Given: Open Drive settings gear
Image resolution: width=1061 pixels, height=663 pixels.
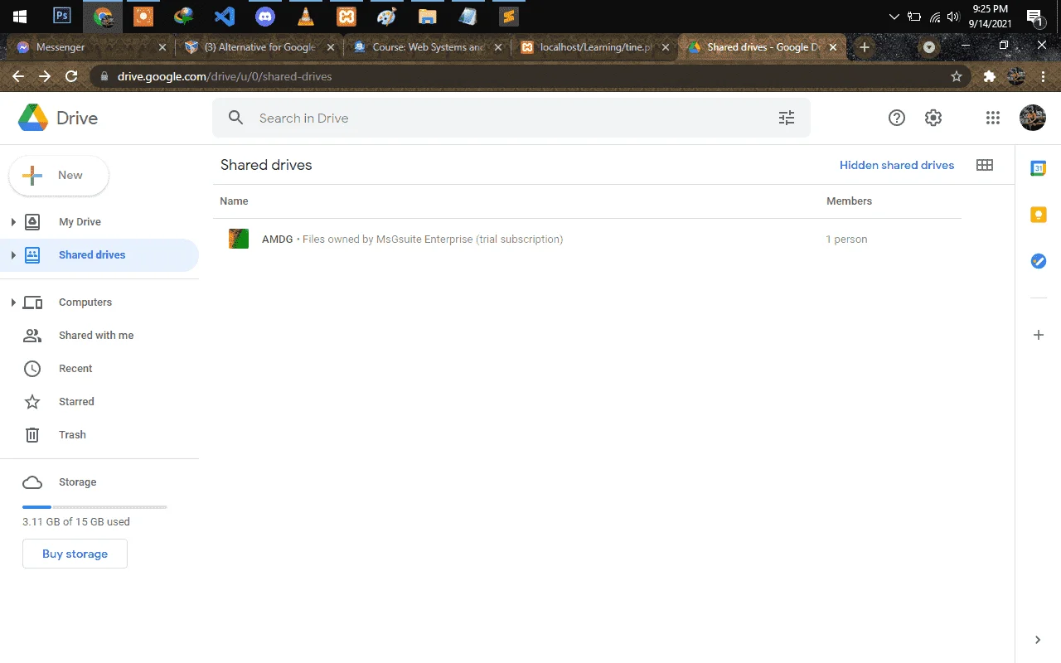Looking at the screenshot, I should click(933, 118).
